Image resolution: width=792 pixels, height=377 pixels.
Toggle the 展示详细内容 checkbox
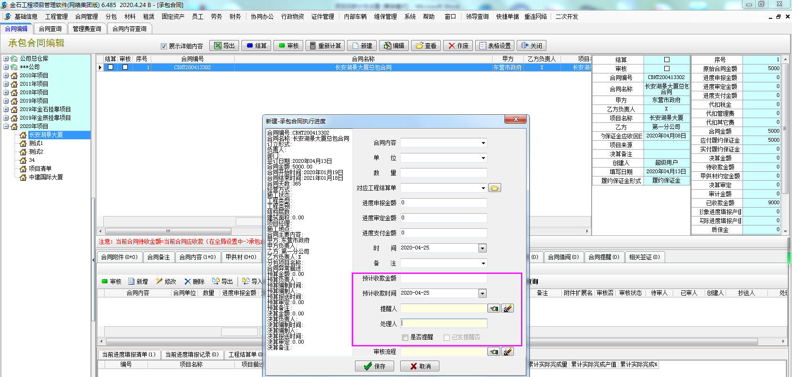coord(164,46)
